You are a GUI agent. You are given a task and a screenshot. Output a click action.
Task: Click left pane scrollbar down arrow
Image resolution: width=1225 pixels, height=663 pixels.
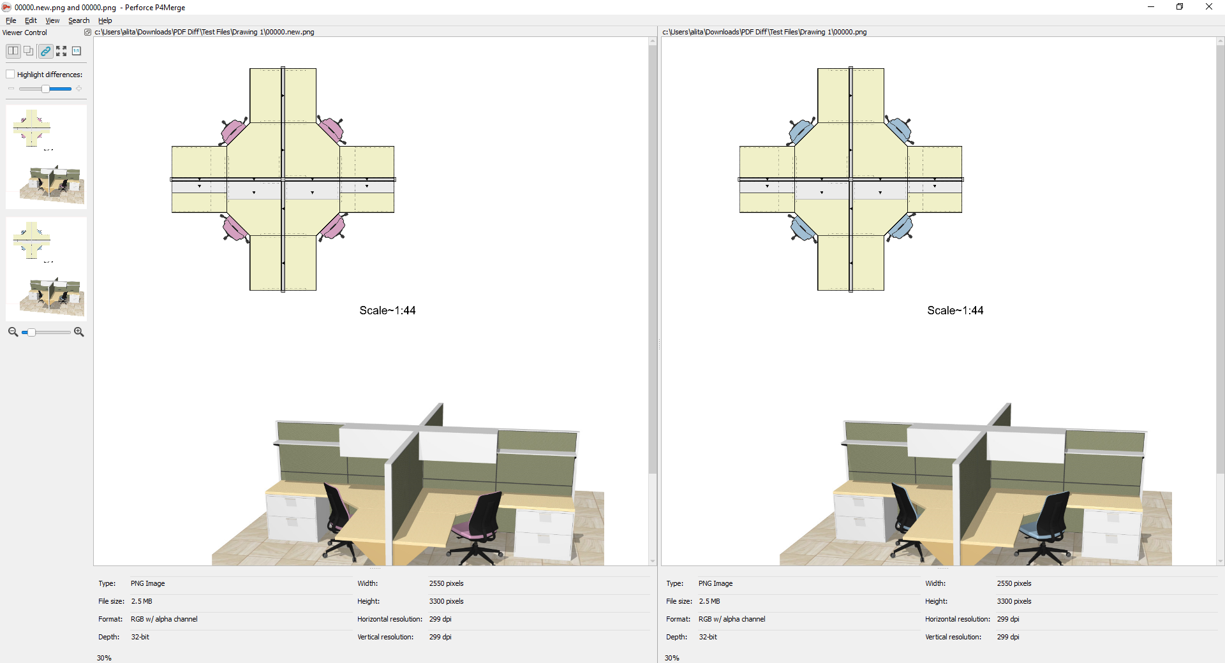[653, 562]
